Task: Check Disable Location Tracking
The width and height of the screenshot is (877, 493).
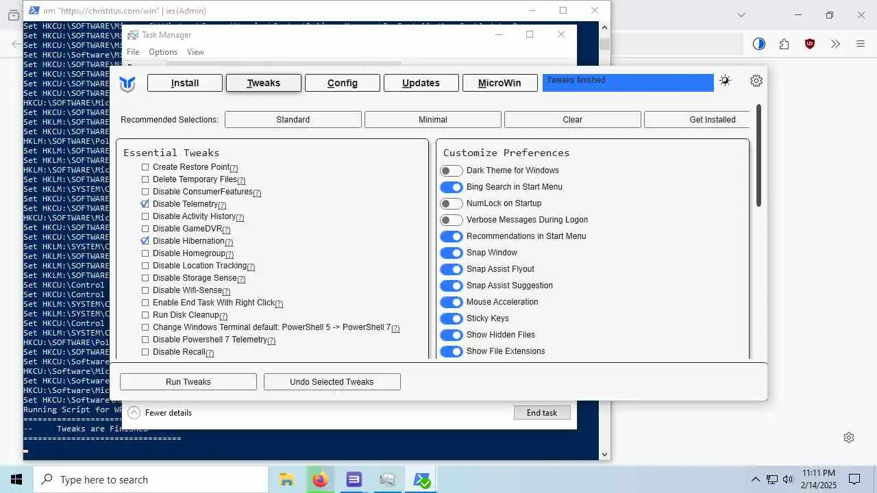Action: (x=145, y=266)
